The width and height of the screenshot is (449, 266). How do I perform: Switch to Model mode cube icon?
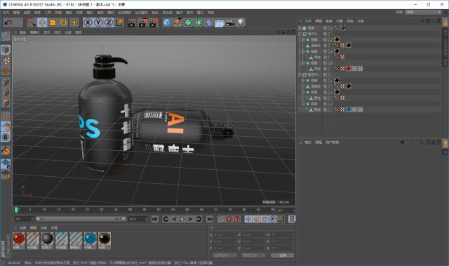click(6, 50)
